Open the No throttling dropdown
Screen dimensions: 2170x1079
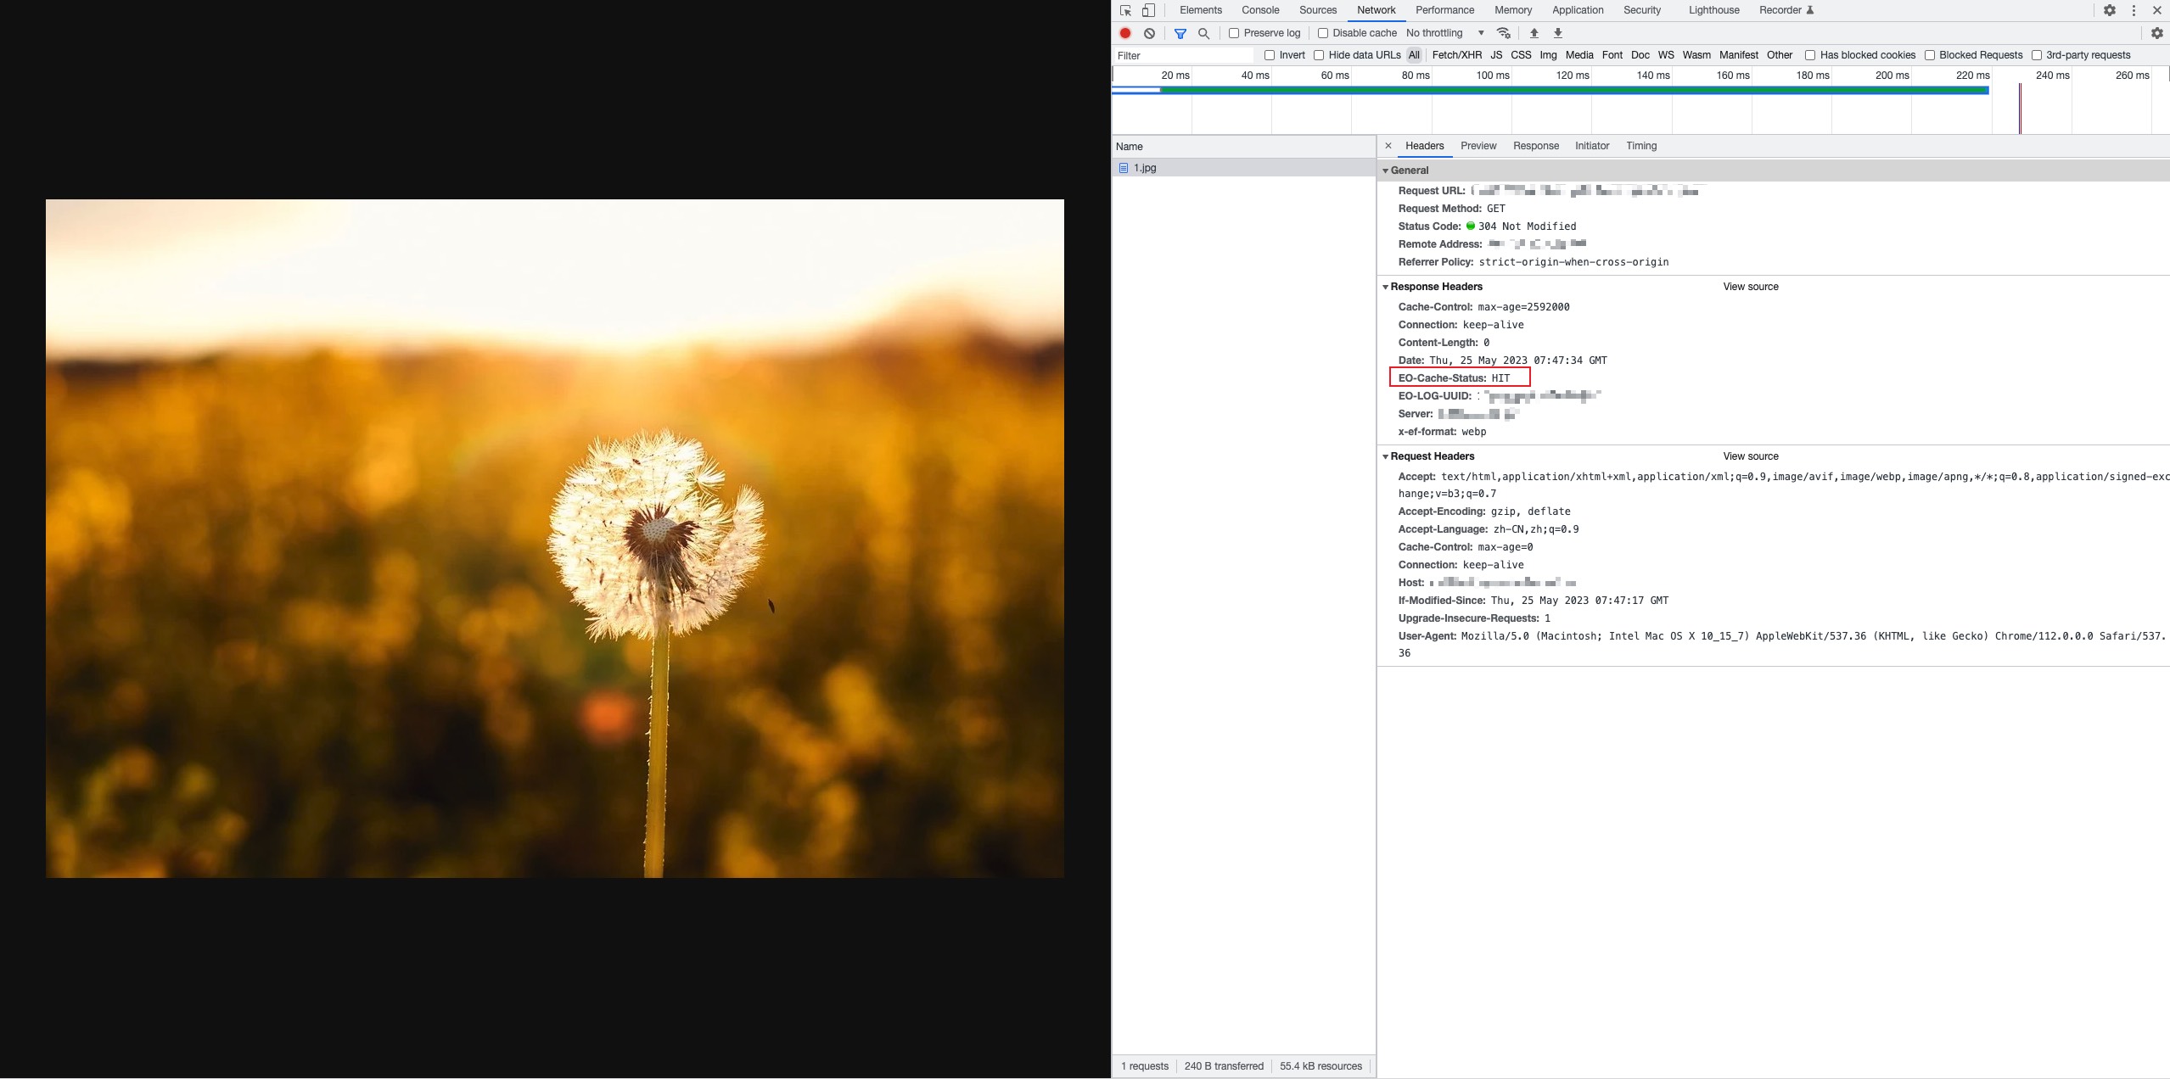[1445, 33]
